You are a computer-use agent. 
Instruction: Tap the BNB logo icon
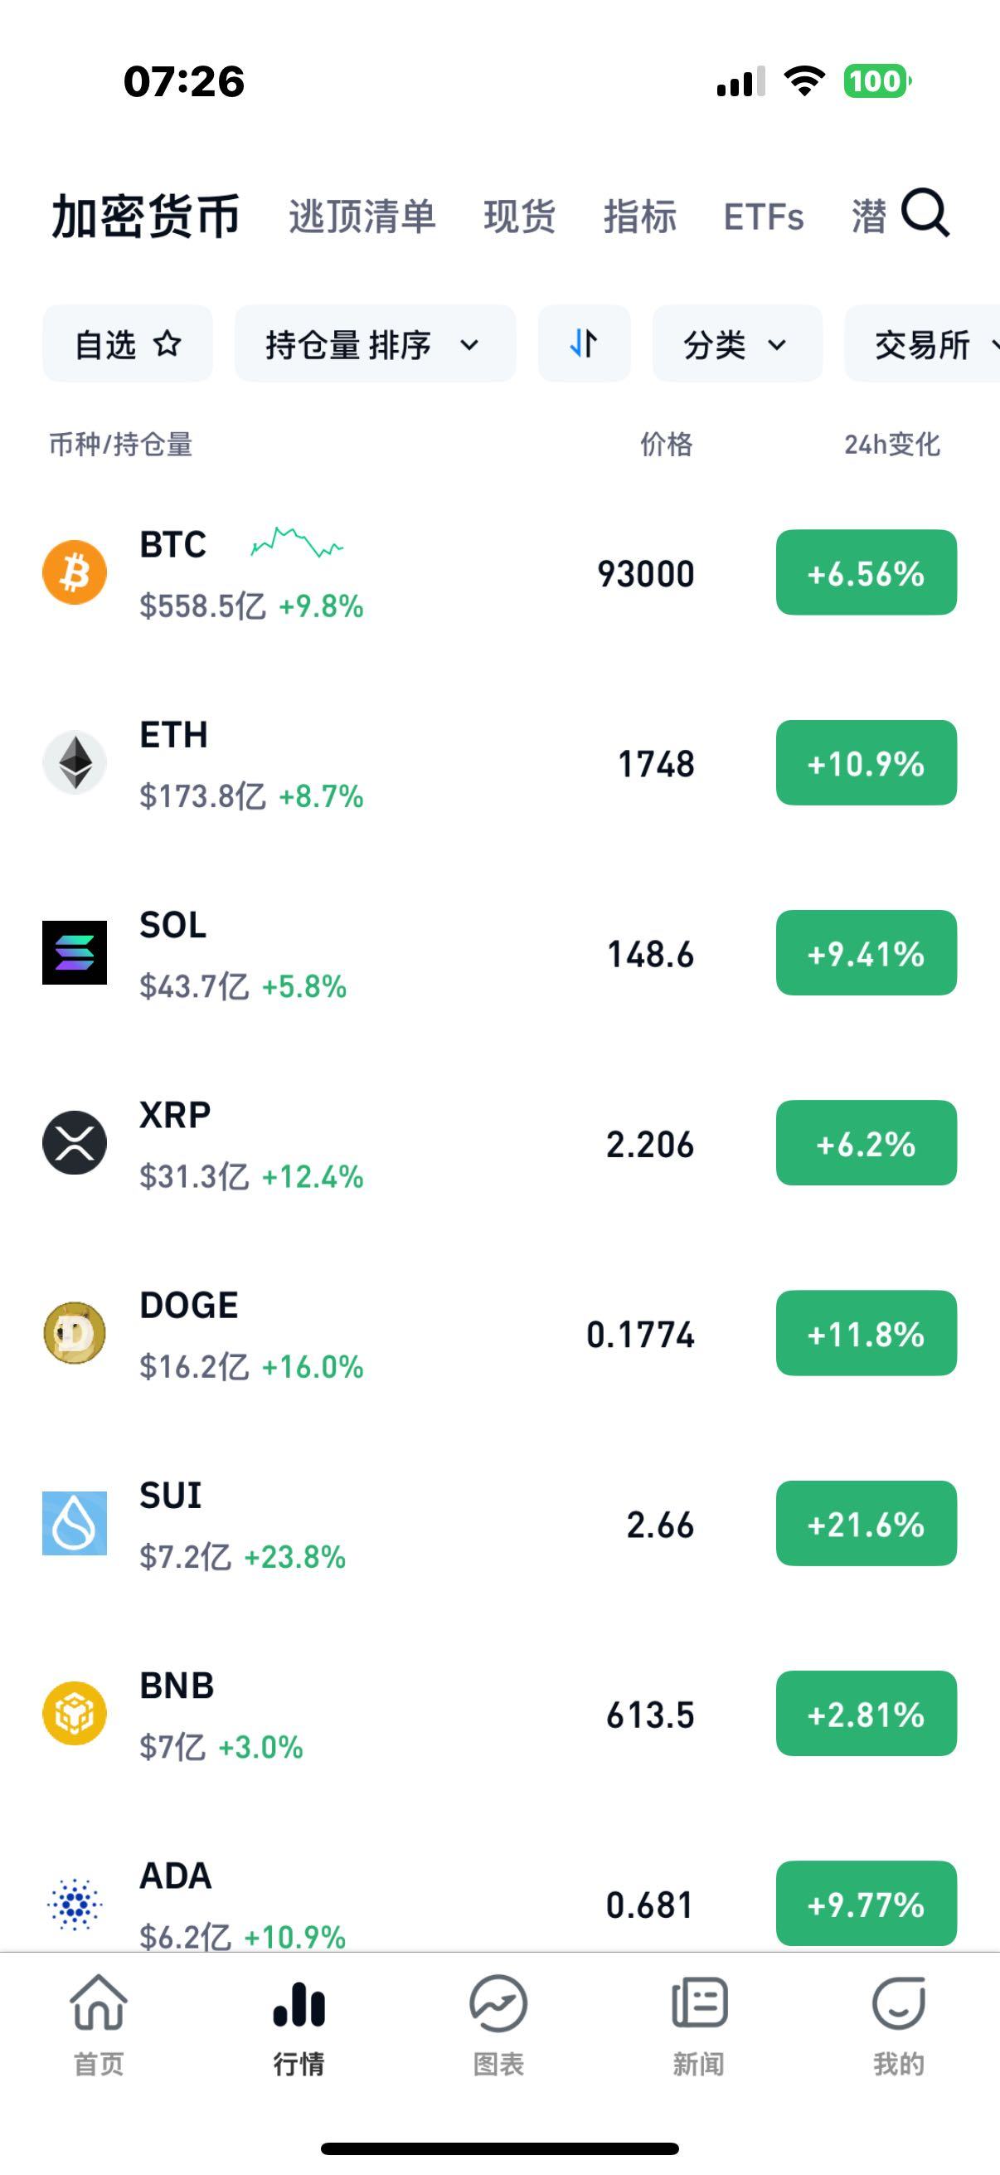75,1713
